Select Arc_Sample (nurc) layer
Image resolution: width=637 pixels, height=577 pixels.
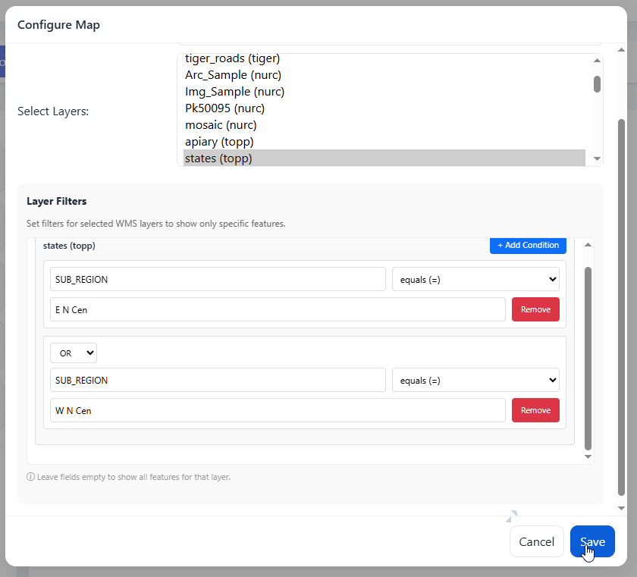[234, 75]
